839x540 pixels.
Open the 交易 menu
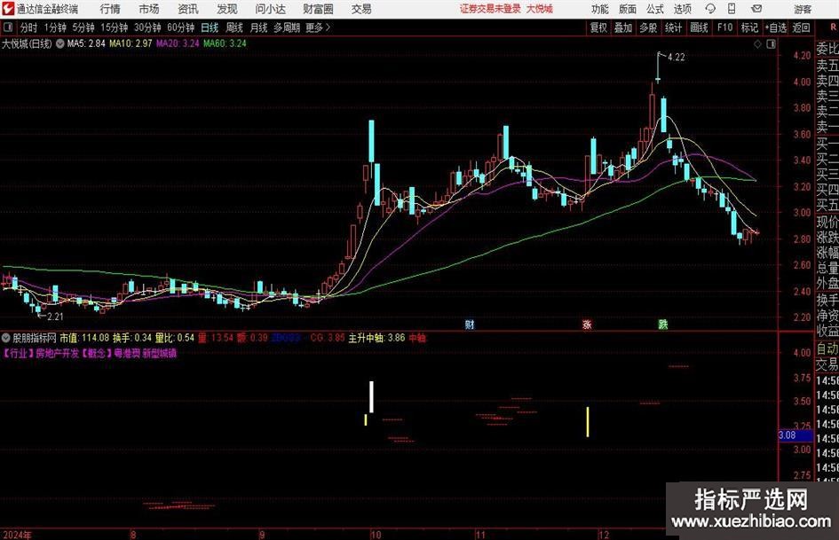361,9
